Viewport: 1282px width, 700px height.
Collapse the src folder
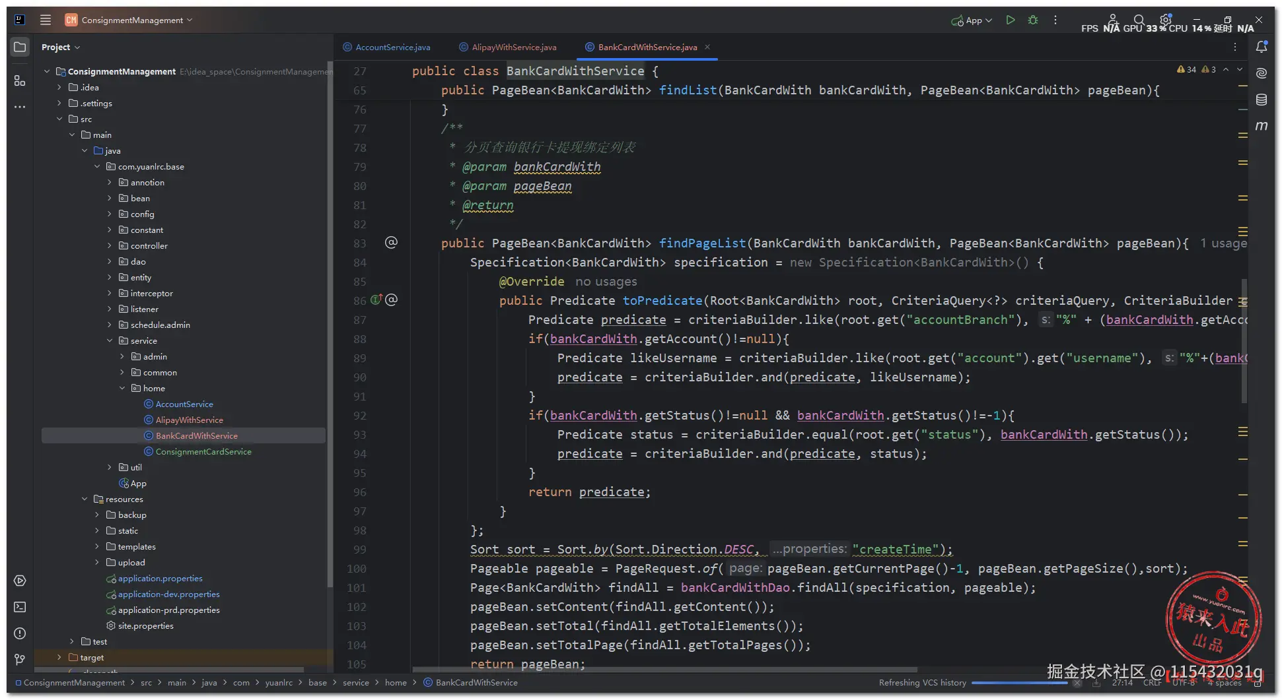59,119
